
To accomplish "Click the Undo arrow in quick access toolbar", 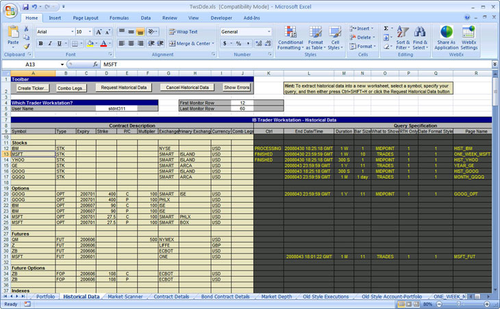I will click(x=34, y=7).
